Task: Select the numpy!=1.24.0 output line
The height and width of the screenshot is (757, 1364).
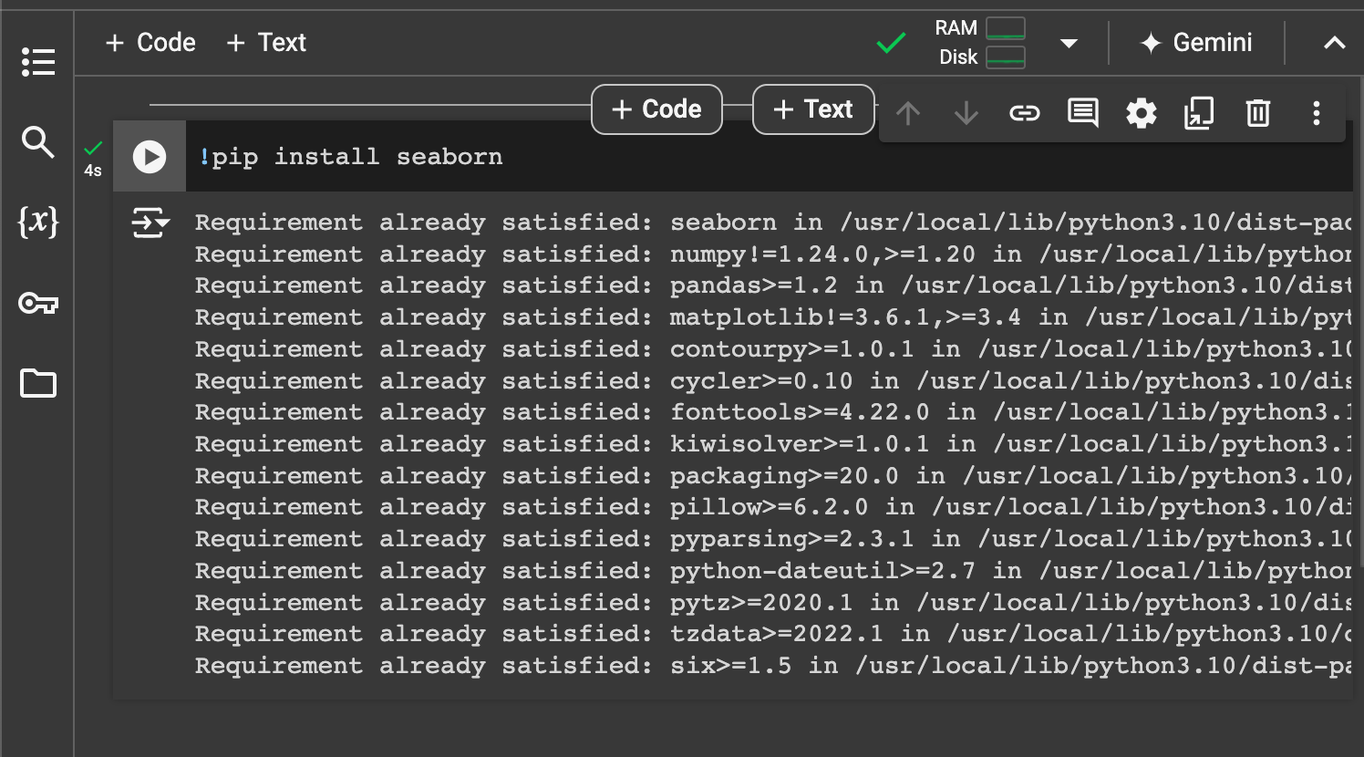Action: (x=772, y=254)
